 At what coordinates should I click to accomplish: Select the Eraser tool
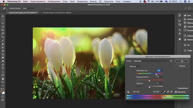click(3, 51)
